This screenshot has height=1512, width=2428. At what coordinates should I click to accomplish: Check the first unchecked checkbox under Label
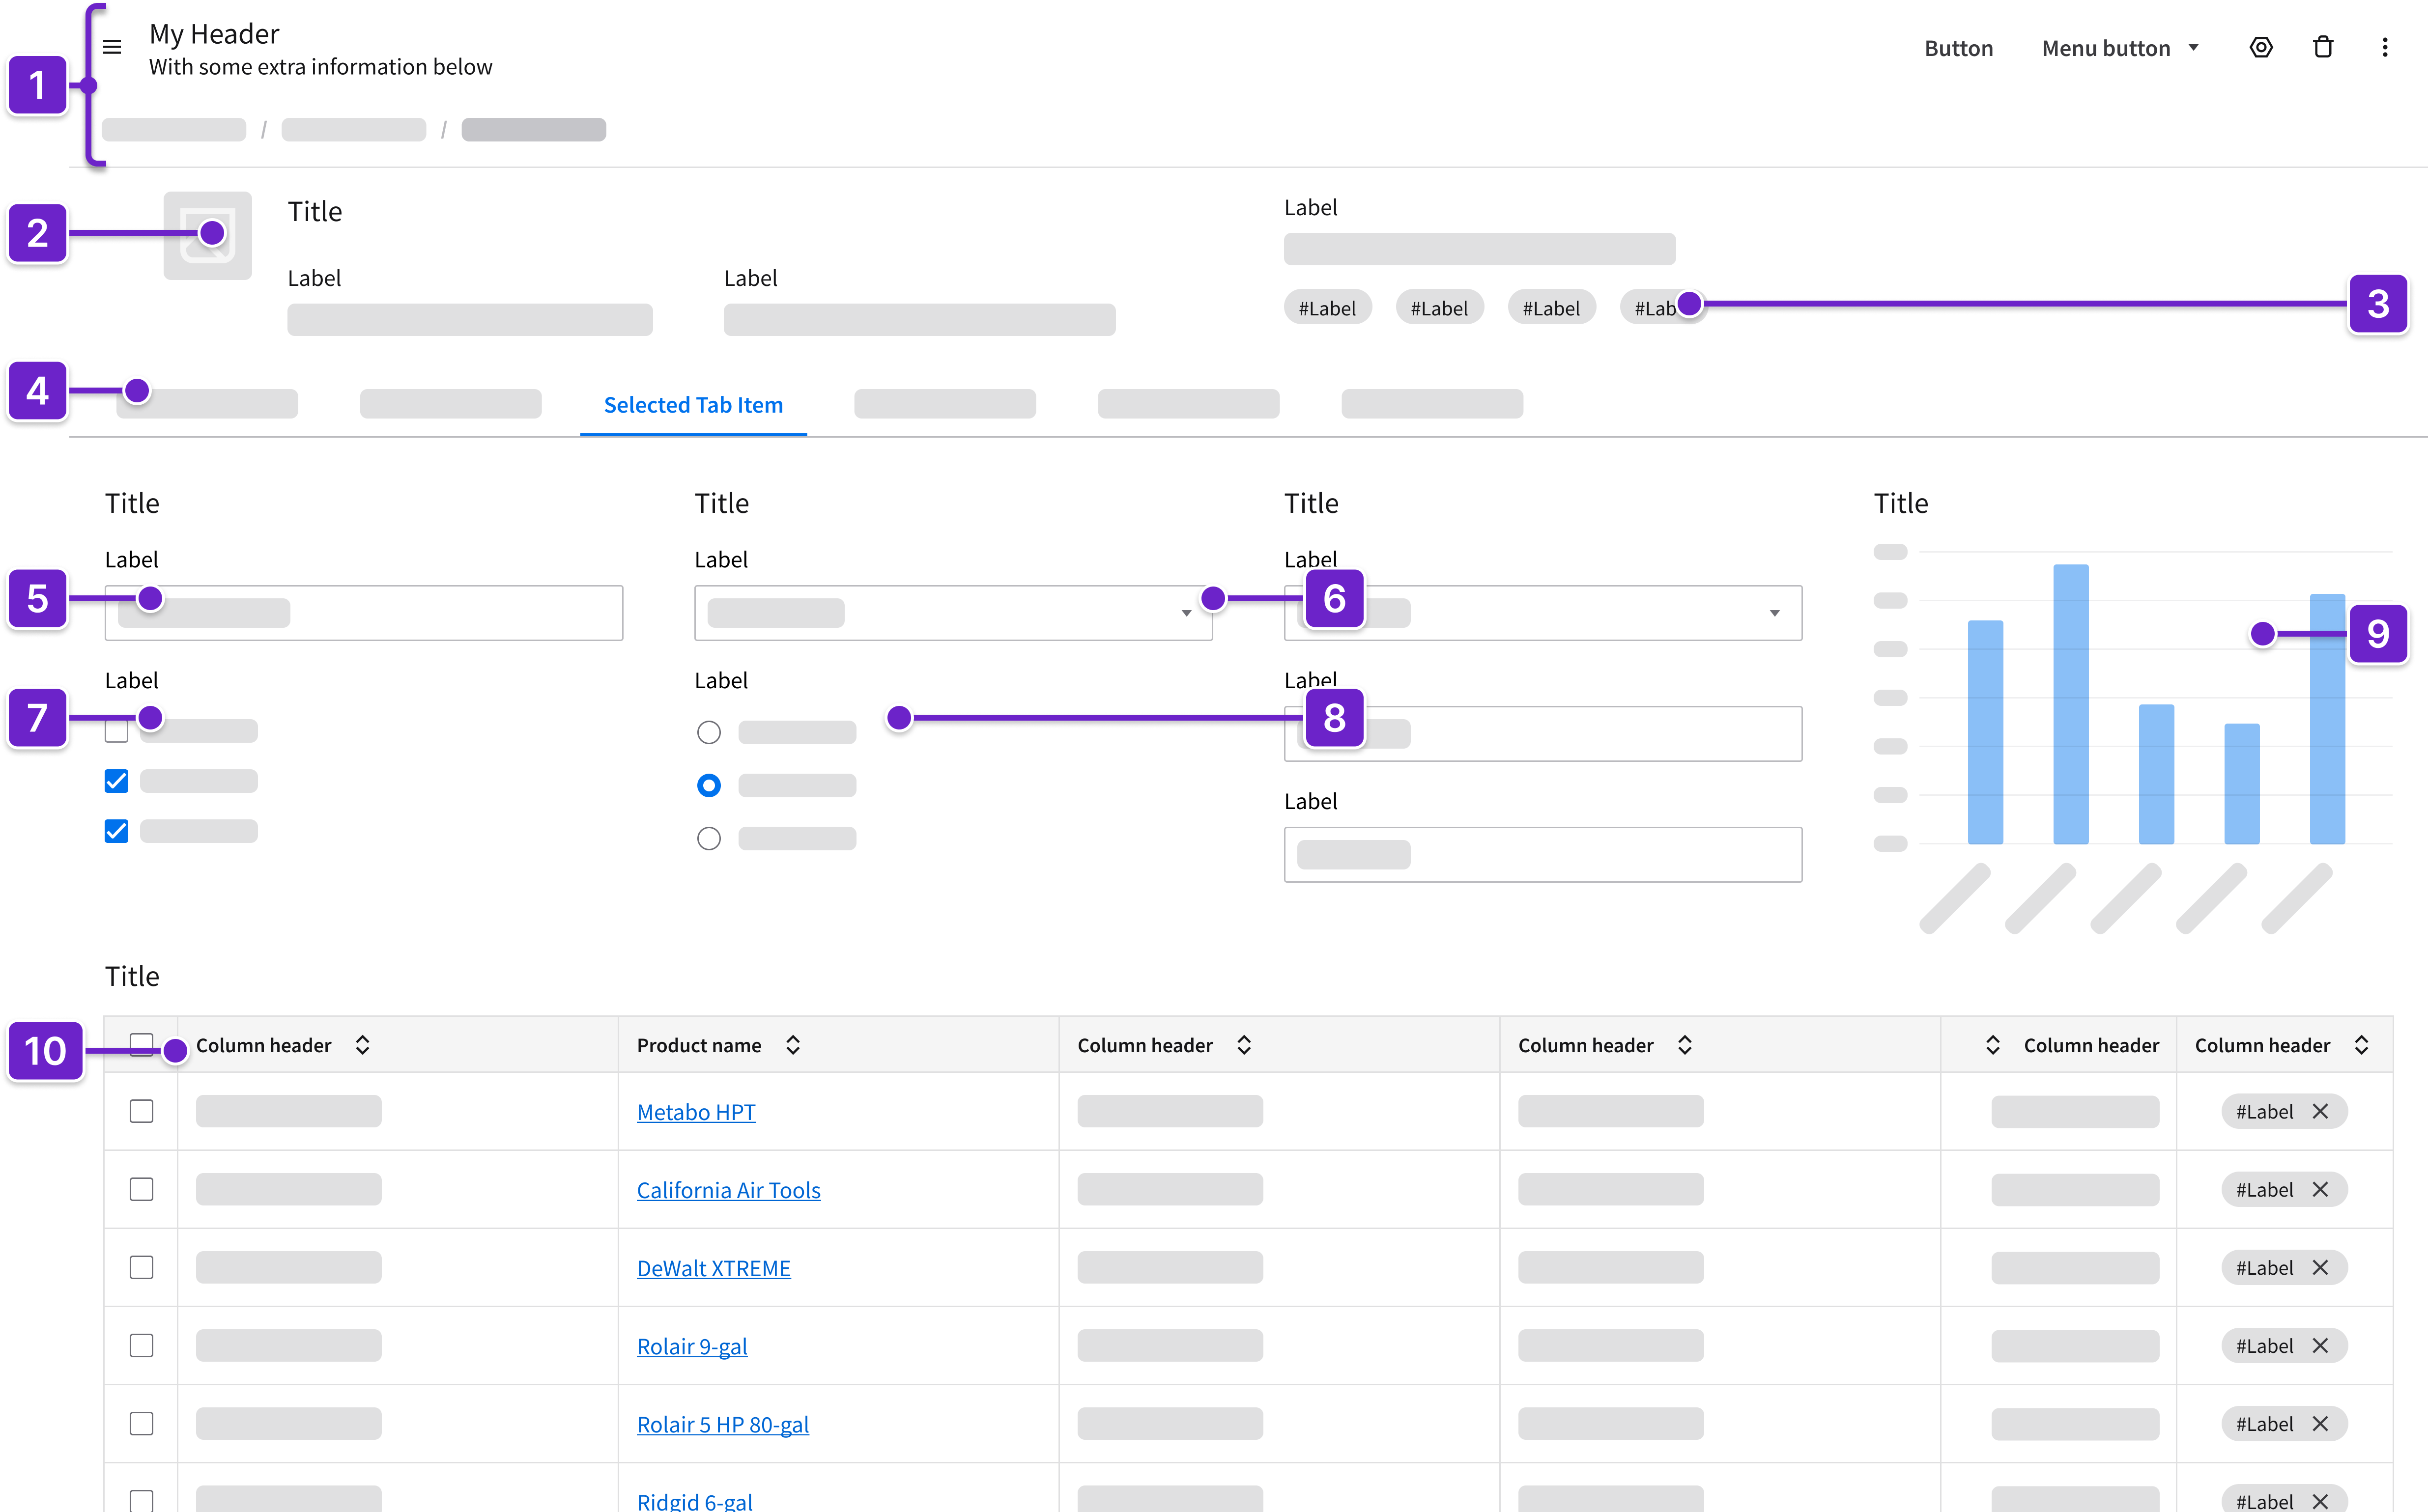pyautogui.click(x=116, y=734)
